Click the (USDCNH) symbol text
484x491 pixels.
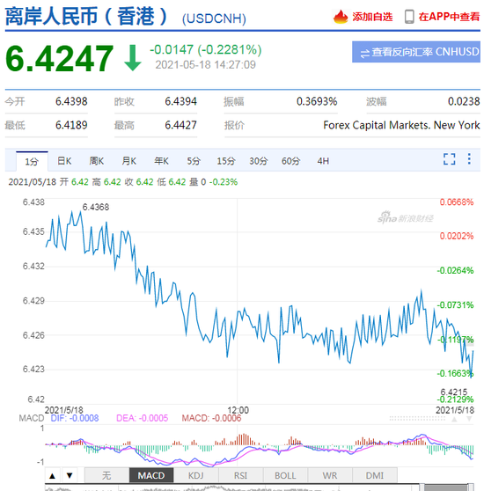click(214, 18)
